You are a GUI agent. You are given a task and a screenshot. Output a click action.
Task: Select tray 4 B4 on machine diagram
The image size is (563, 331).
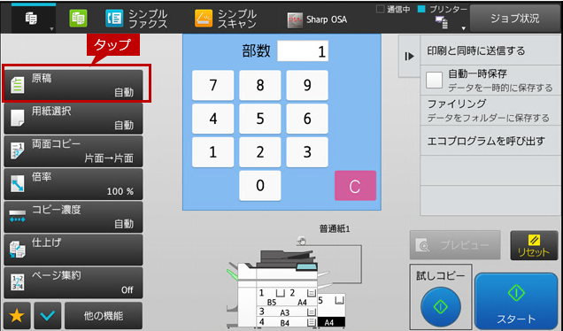(287, 322)
